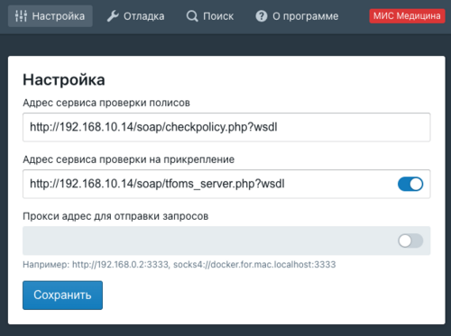Go to the Поиск menu item label
Image resolution: width=451 pixels, height=336 pixels.
[x=218, y=16]
